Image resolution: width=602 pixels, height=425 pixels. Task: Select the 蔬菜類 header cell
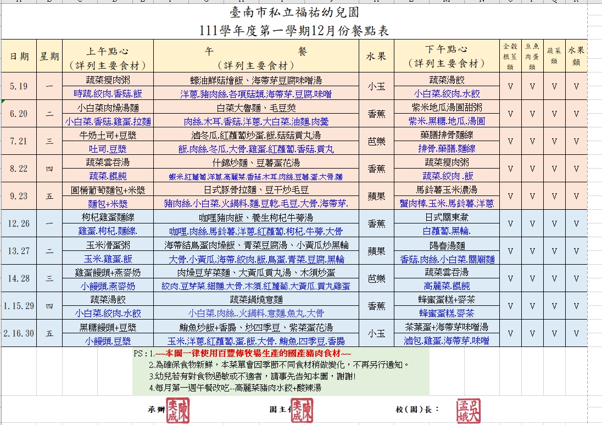tap(554, 56)
